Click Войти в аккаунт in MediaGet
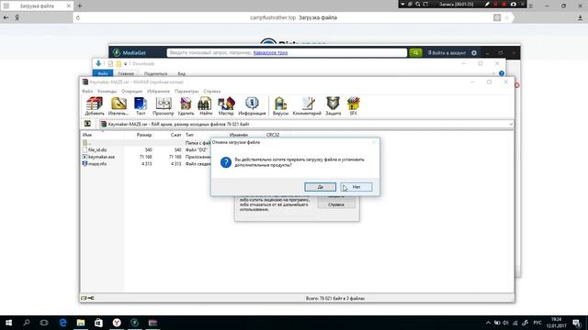This screenshot has height=330, width=588. pos(447,53)
